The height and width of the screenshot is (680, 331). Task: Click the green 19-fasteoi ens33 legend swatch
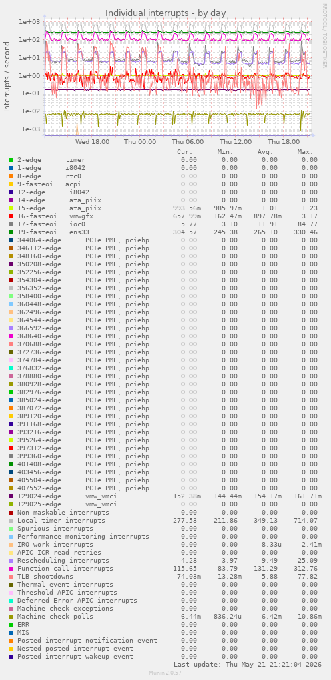(11, 232)
